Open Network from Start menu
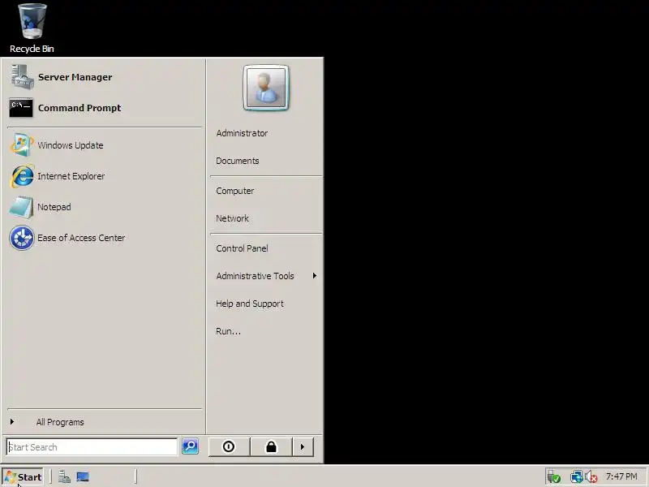The width and height of the screenshot is (649, 487). coord(232,218)
